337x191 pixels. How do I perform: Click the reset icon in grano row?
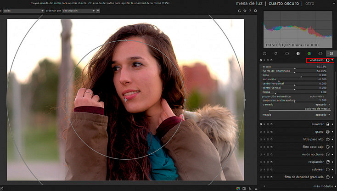click(x=268, y=132)
